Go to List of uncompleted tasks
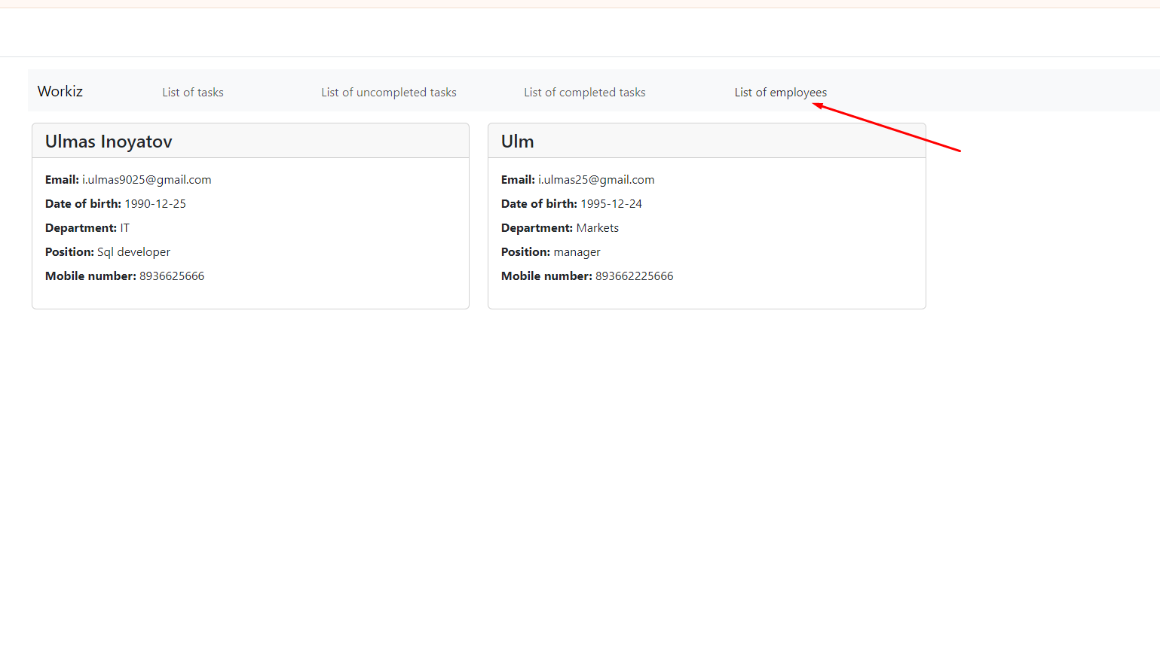The image size is (1160, 670). point(389,93)
